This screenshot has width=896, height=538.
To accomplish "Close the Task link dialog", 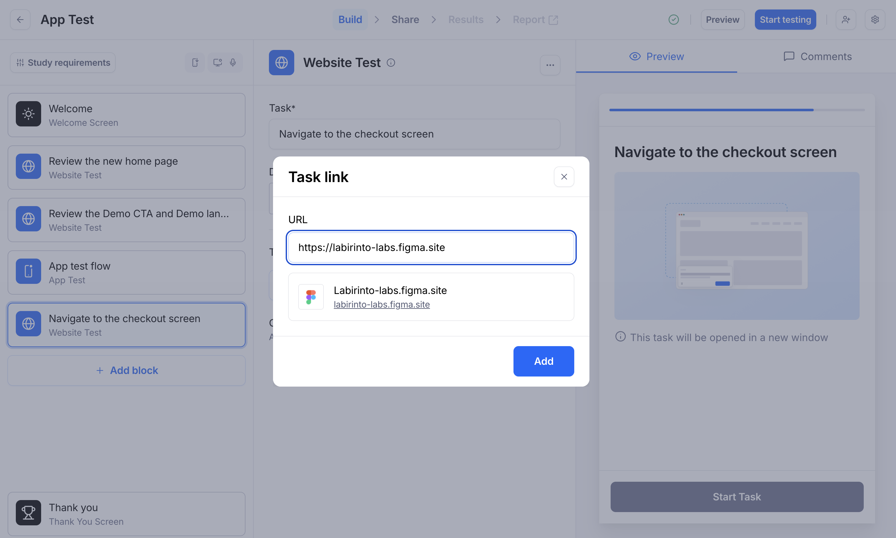I will point(563,177).
